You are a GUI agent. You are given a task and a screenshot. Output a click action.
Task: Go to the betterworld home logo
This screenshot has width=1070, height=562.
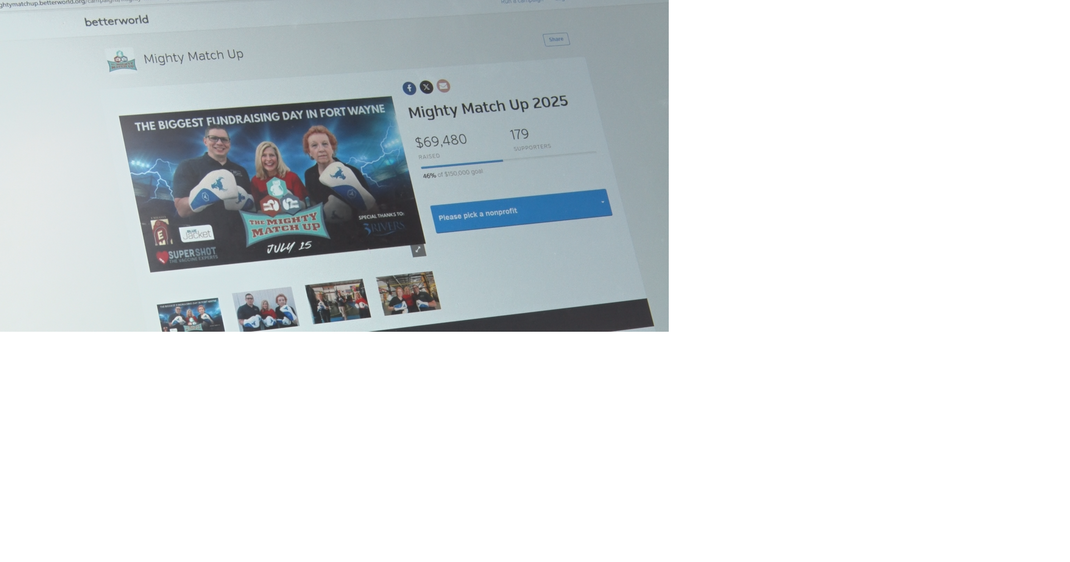coord(116,21)
